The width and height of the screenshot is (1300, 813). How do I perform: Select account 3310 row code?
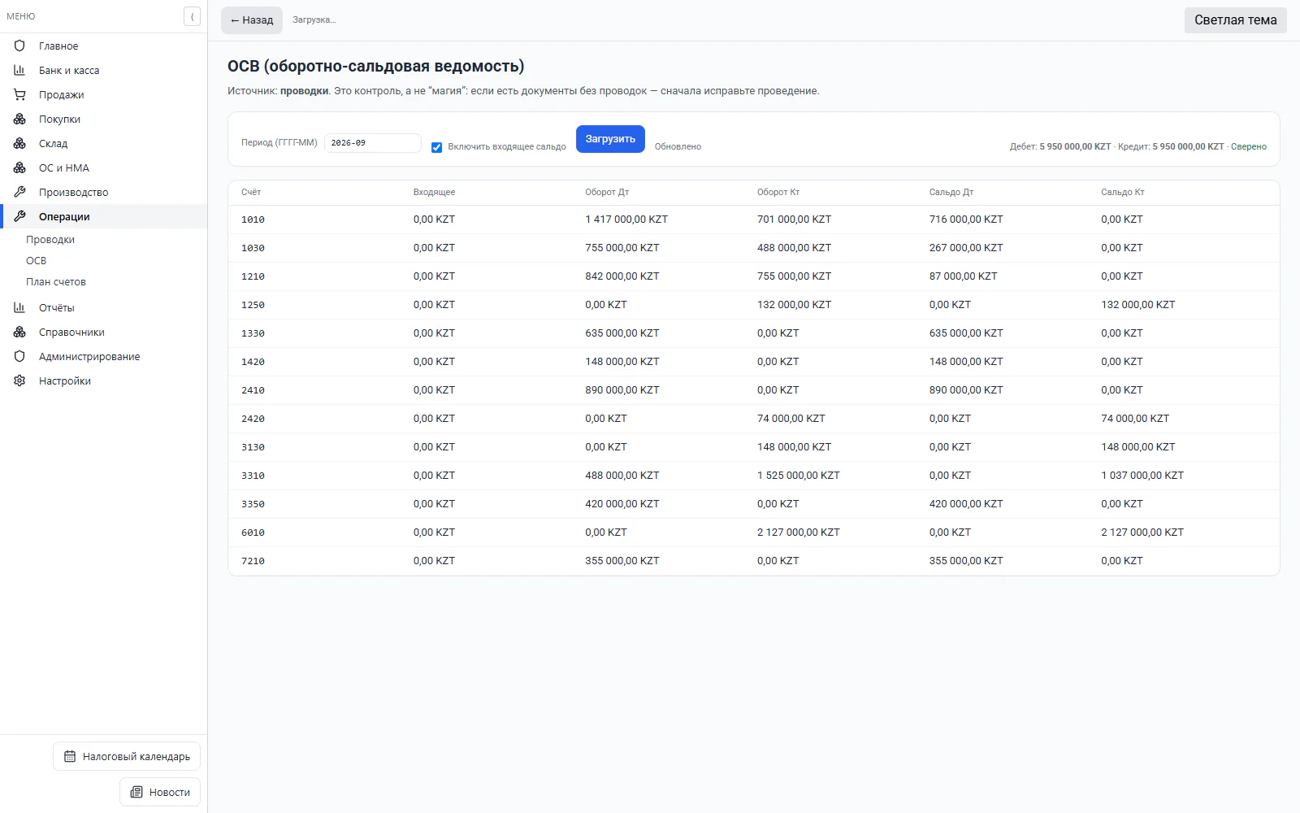pos(253,476)
